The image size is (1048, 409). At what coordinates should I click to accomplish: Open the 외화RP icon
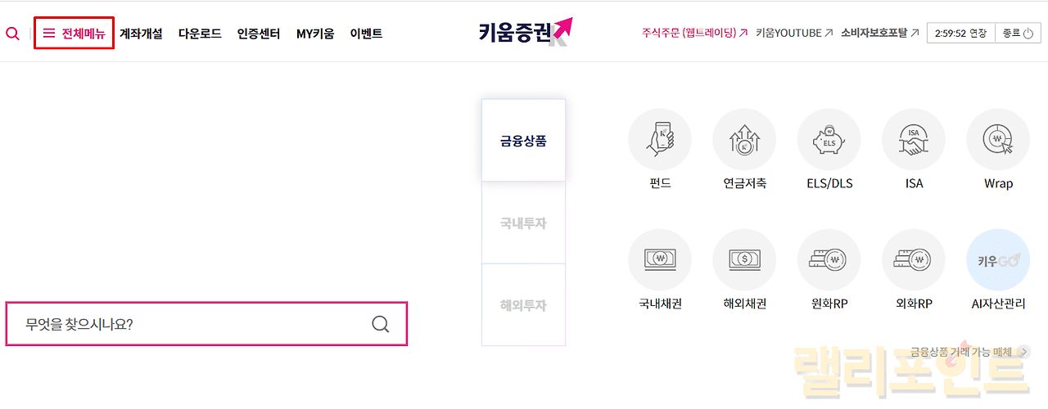tap(914, 260)
